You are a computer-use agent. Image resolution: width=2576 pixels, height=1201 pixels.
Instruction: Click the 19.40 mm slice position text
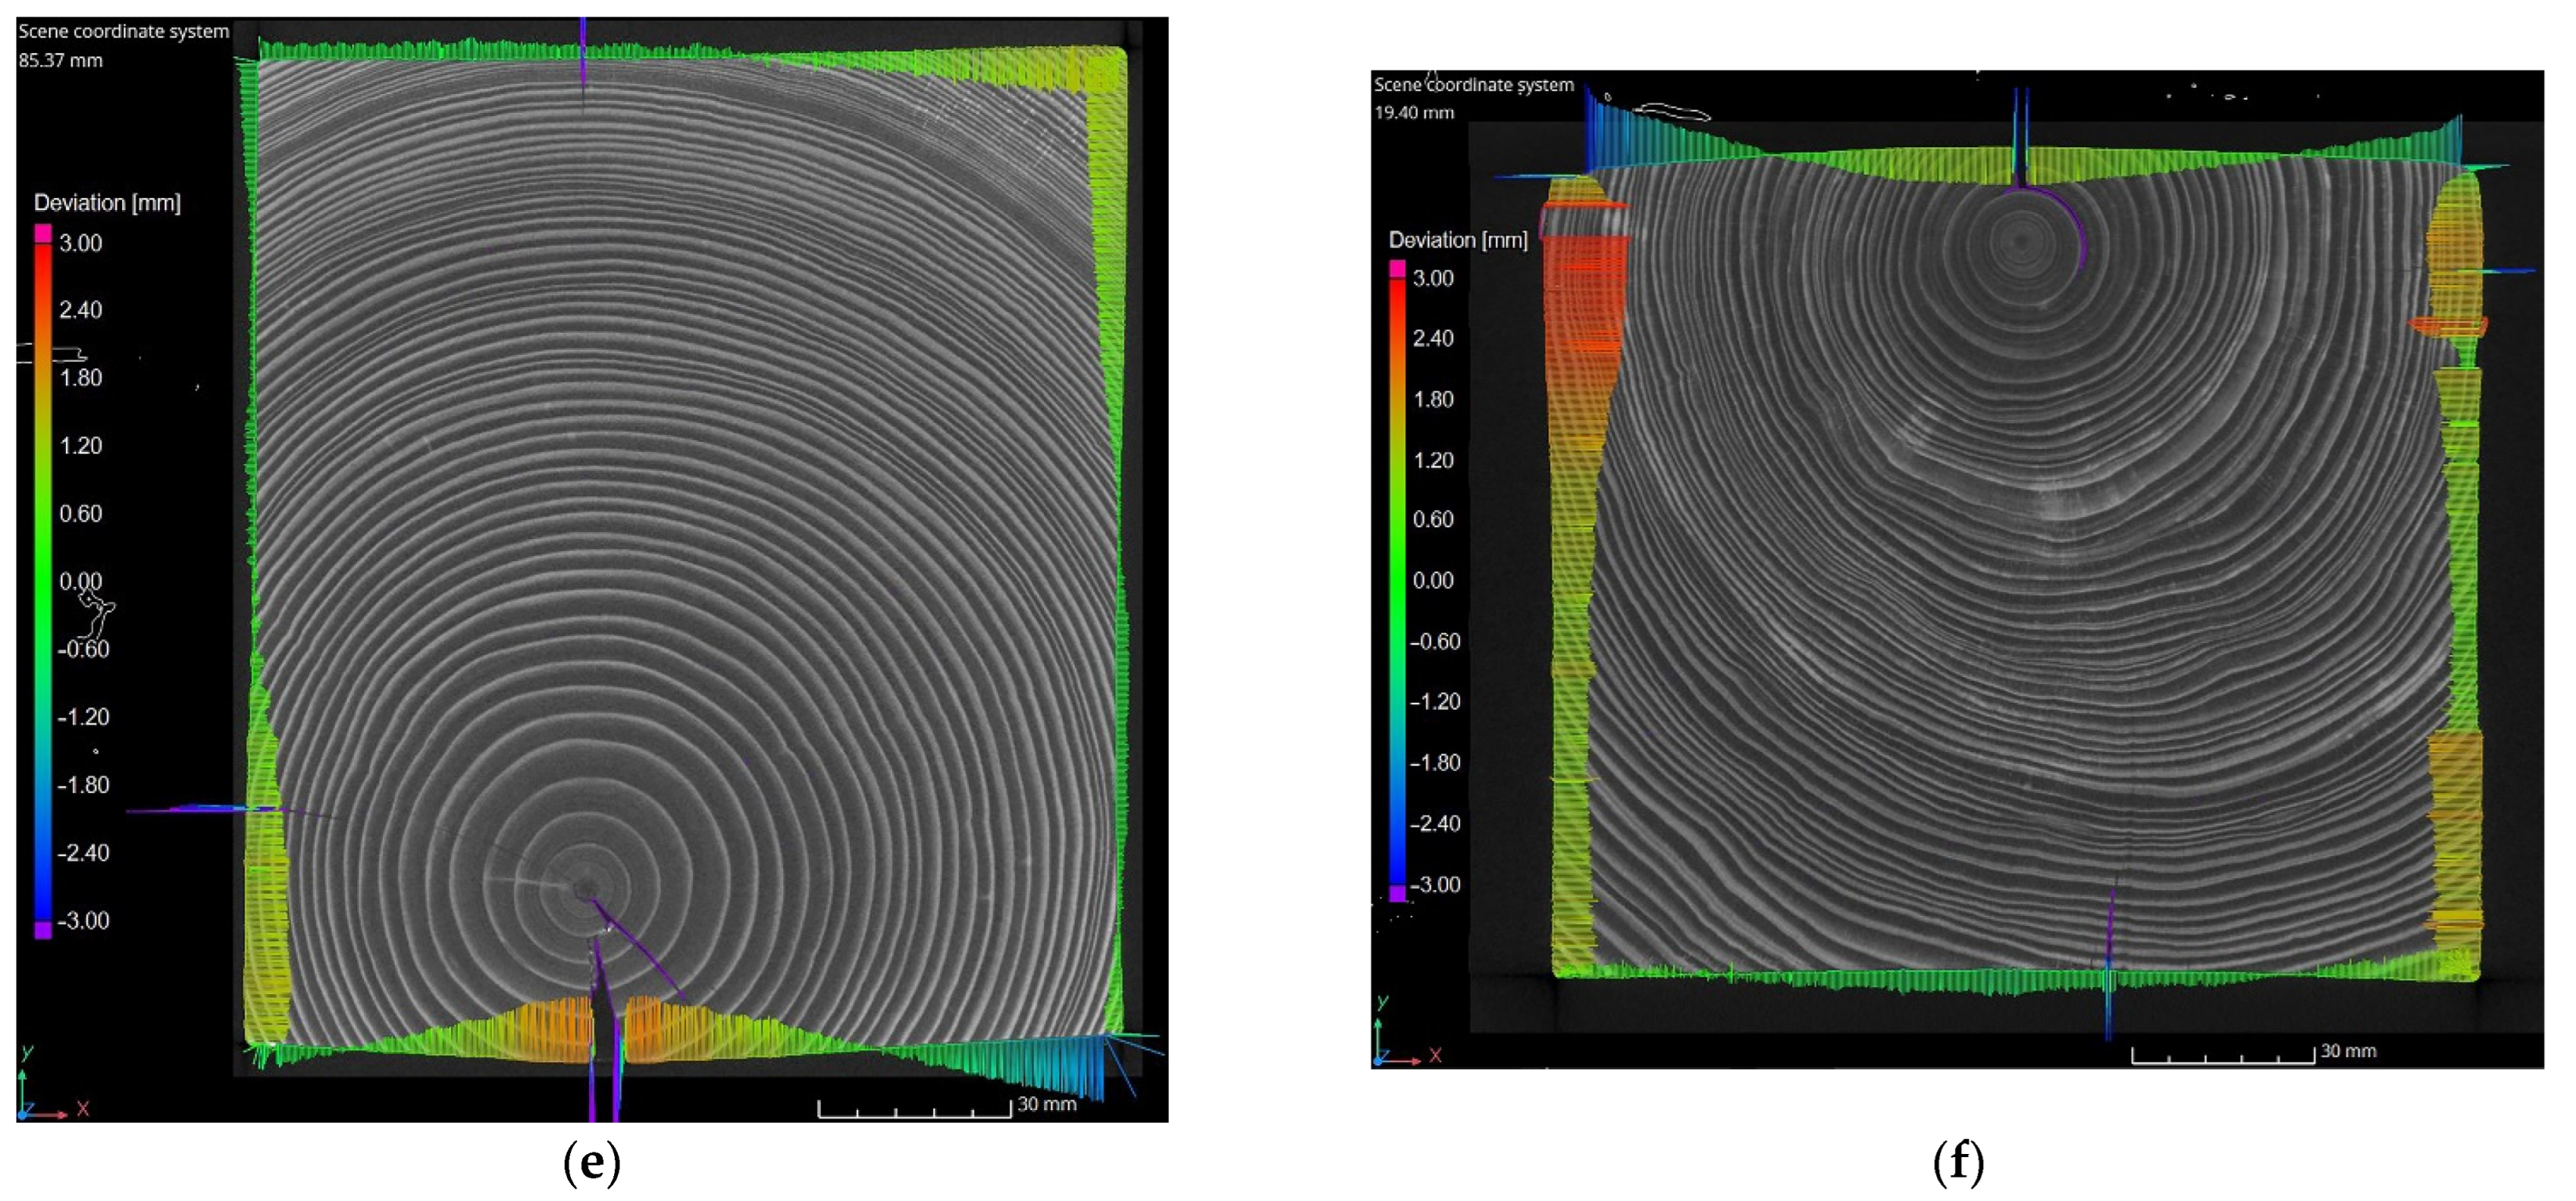(x=1413, y=113)
